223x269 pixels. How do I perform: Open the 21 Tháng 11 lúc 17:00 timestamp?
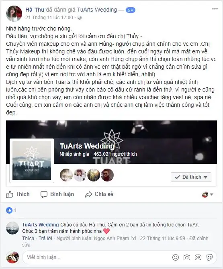click(x=49, y=18)
